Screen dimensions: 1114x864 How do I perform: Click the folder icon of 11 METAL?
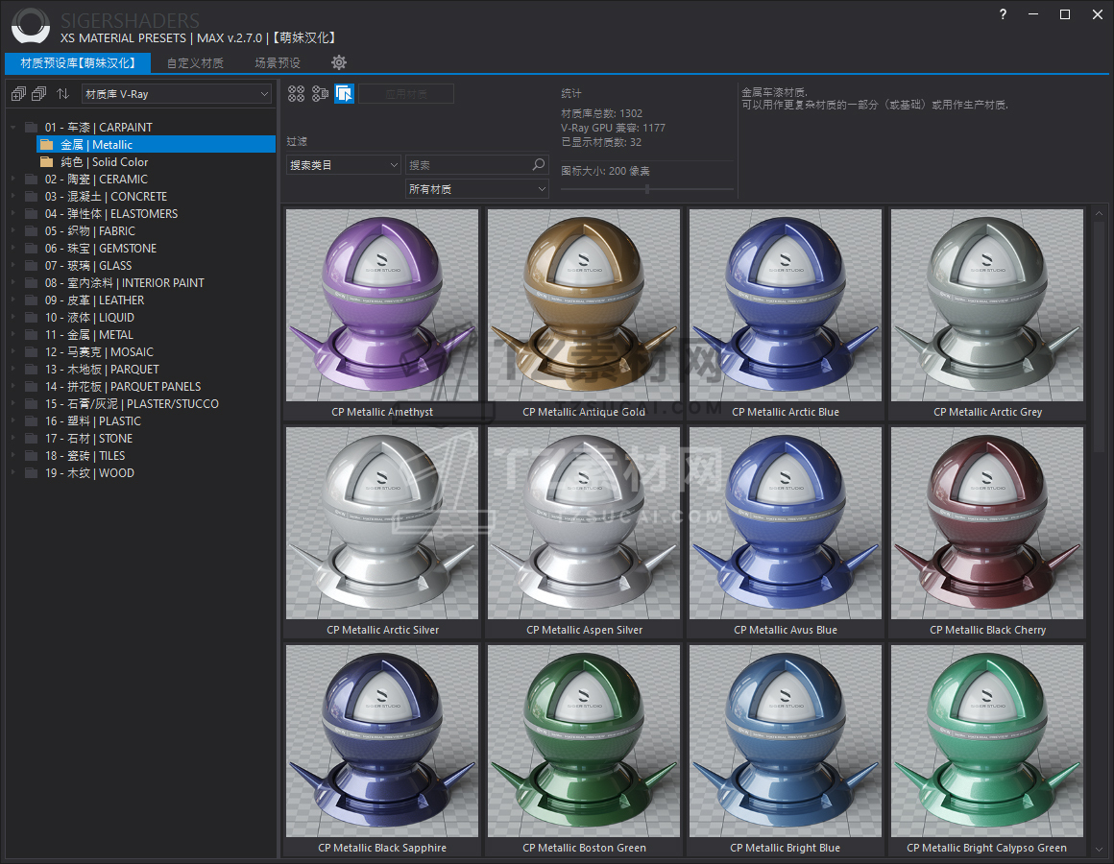point(31,335)
